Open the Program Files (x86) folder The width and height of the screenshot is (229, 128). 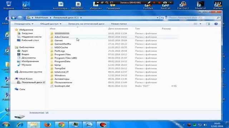[x=65, y=58]
